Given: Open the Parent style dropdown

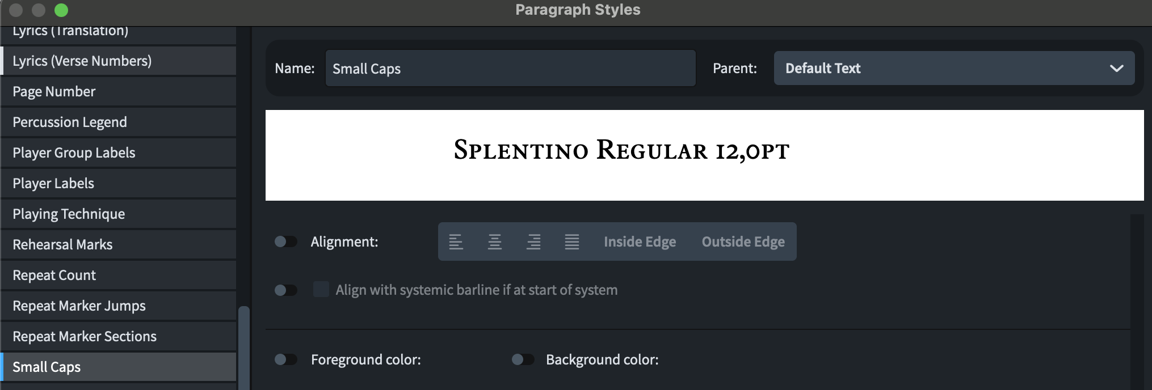Looking at the screenshot, I should [953, 69].
